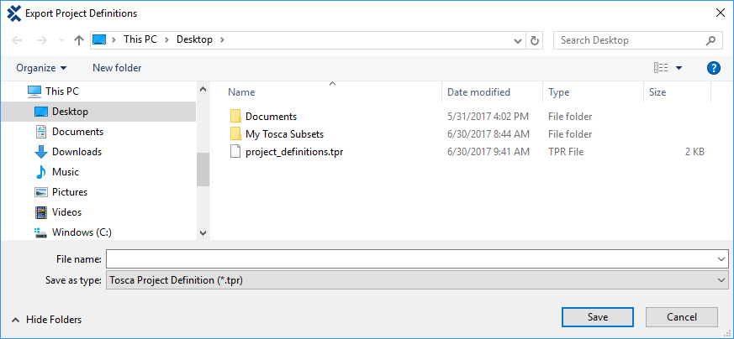Viewport: 734px width, 339px height.
Task: Click into the File name text field
Action: coord(410,259)
